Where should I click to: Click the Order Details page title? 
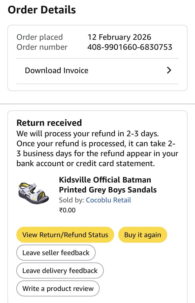[x=42, y=10]
